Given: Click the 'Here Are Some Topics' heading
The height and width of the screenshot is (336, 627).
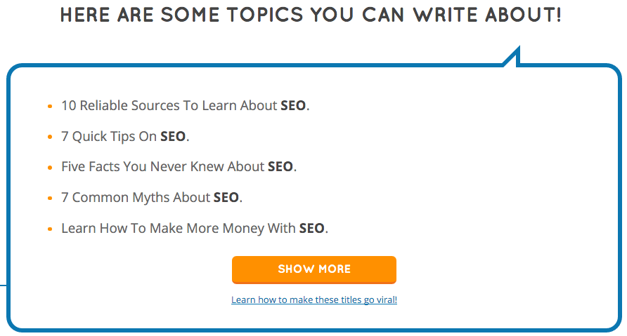Looking at the screenshot, I should coord(311,15).
